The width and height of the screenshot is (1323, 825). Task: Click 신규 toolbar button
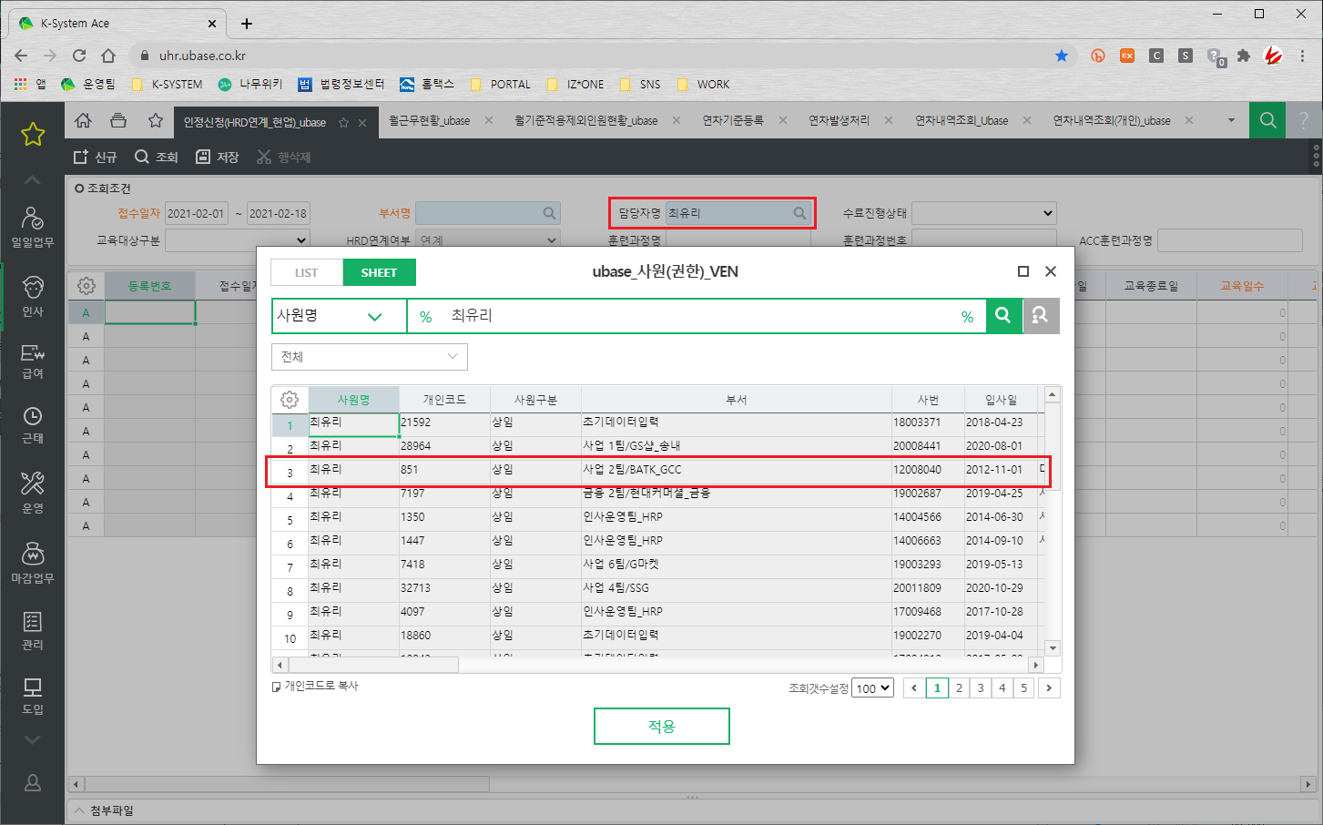point(96,157)
